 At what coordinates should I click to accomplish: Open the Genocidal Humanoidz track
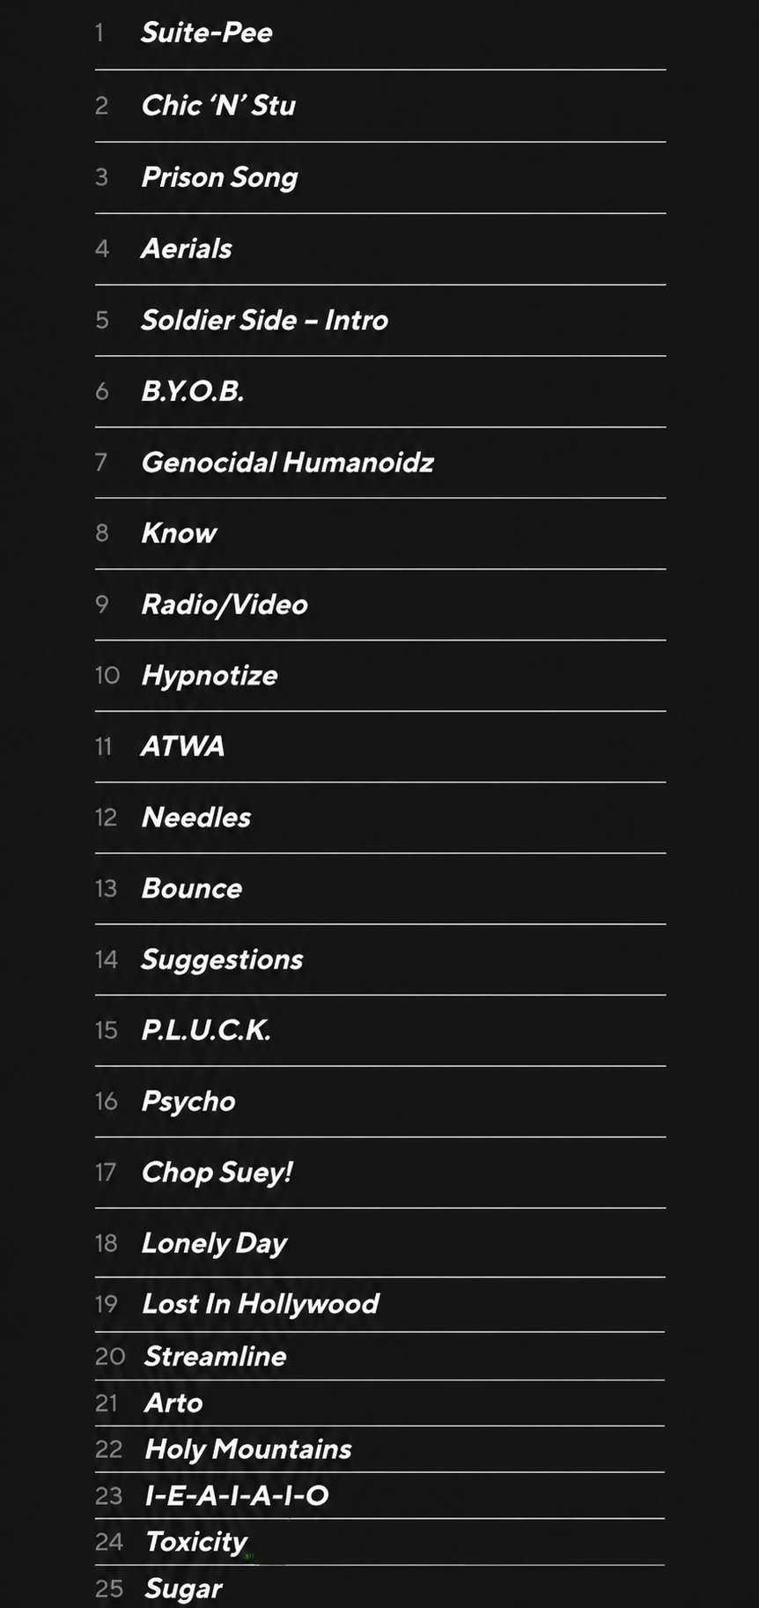coord(379,463)
